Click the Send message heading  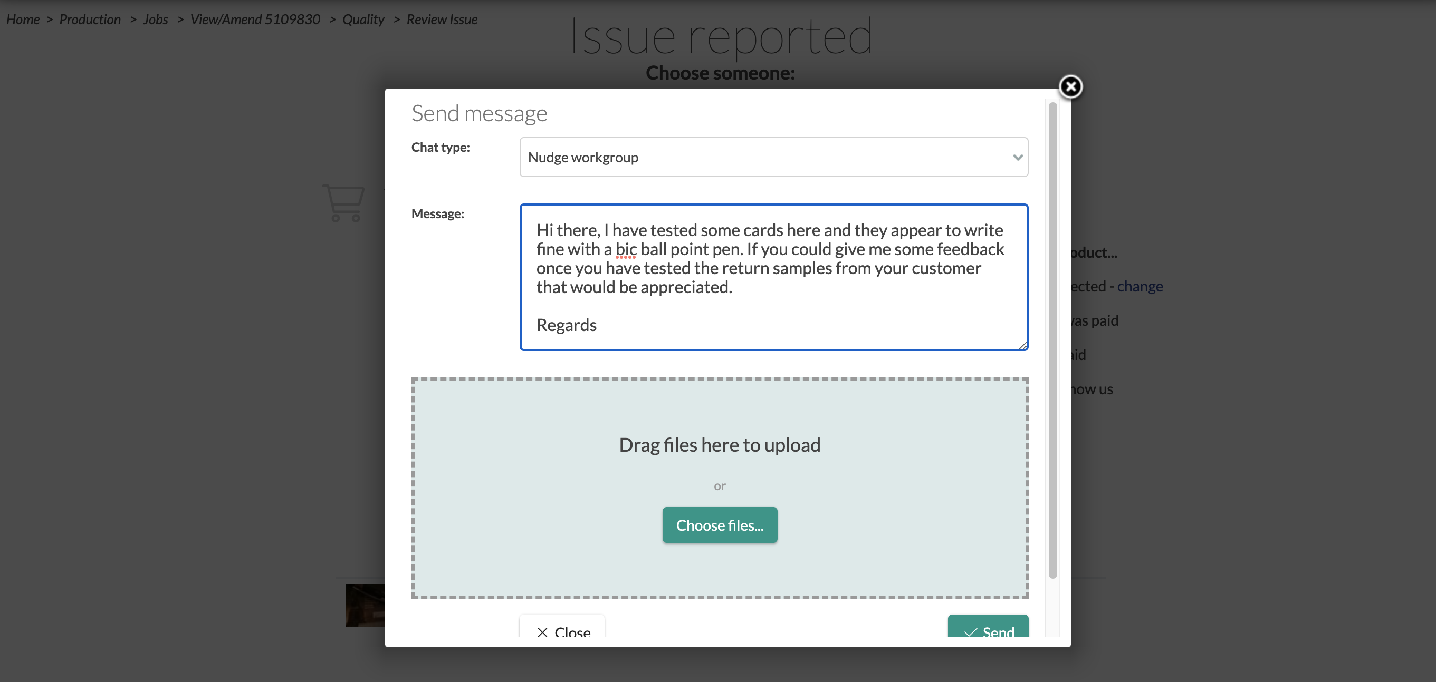click(479, 113)
